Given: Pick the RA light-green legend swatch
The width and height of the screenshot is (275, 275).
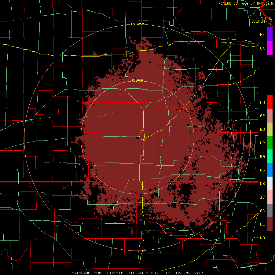Looking at the screenshot, I should [270, 156].
